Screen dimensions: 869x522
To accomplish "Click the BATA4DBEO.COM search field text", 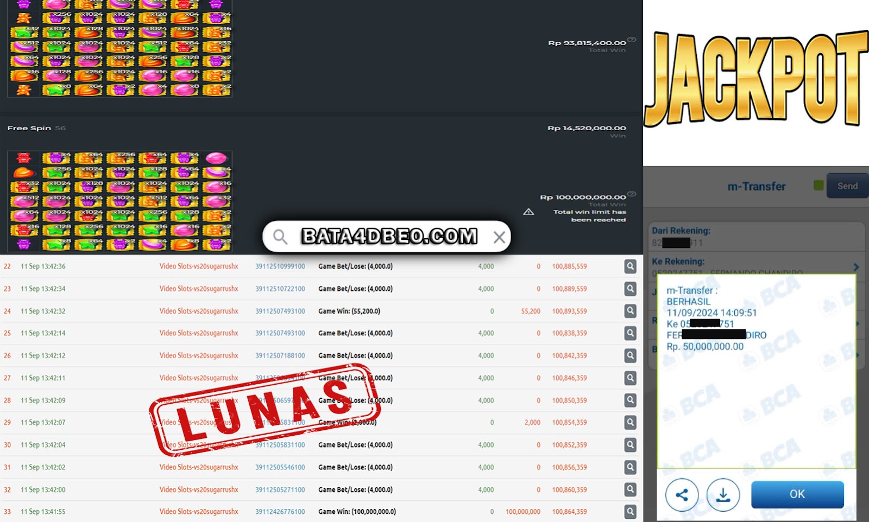I will coord(389,237).
